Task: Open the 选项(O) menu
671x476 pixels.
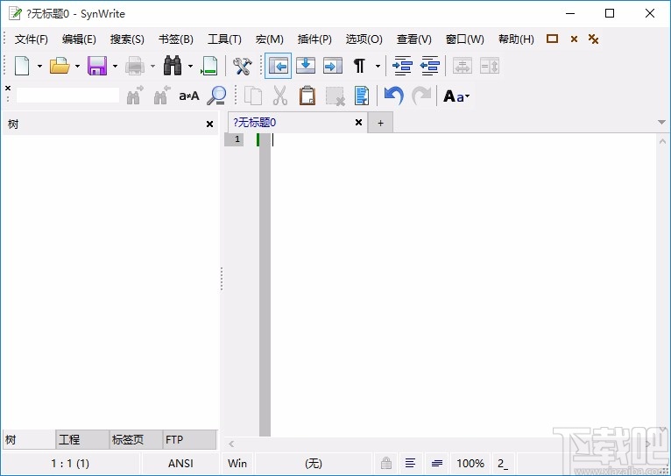Action: pos(364,39)
